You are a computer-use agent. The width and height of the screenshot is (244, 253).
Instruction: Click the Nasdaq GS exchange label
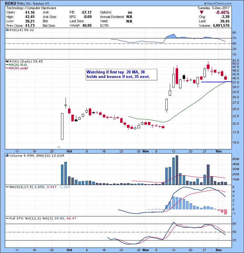point(41,3)
